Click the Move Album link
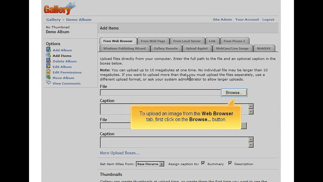Screen dimensions: 323x182 tap(63, 78)
